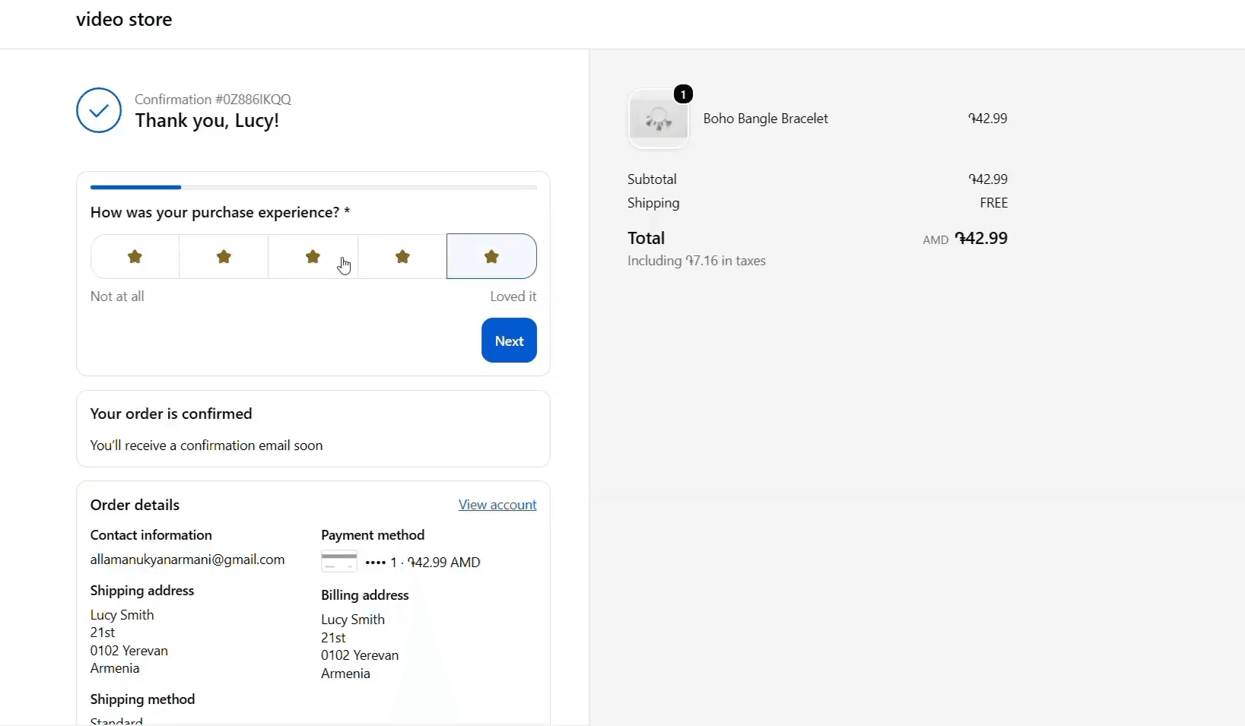Click the 'Your order is confirmed' heading
The image size is (1245, 726).
click(171, 414)
